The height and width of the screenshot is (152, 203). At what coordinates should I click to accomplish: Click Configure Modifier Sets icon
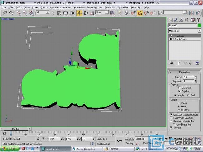coord(197,63)
